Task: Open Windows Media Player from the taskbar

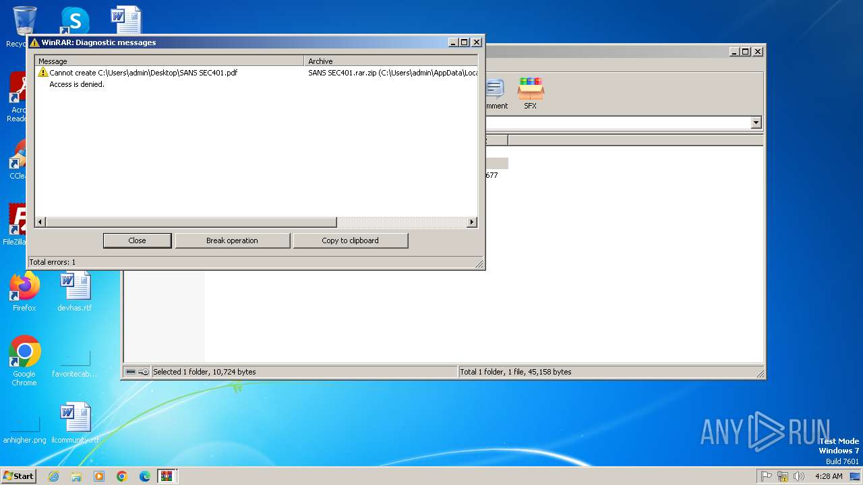Action: tap(99, 476)
